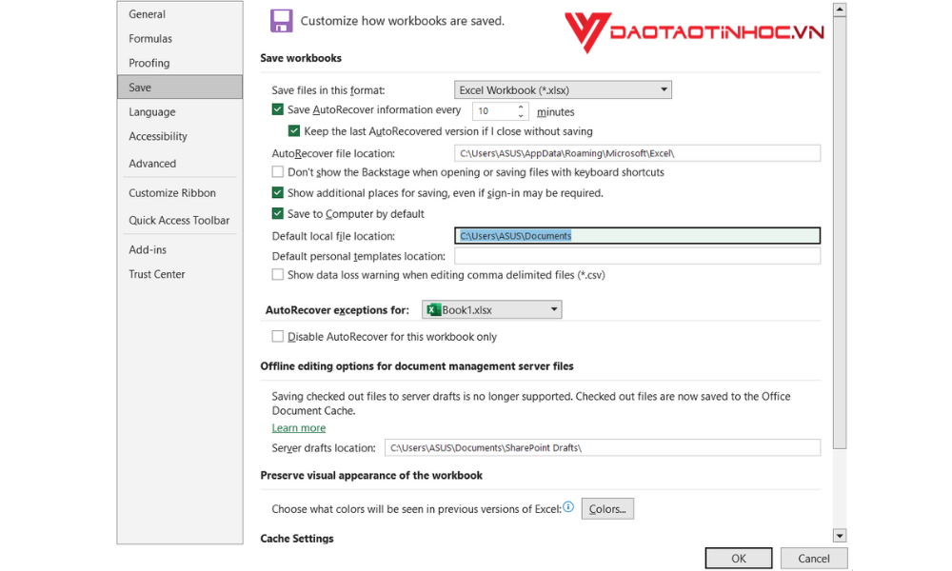The width and height of the screenshot is (952, 571).
Task: Click the Save workbooks section heading
Action: pyautogui.click(x=301, y=58)
